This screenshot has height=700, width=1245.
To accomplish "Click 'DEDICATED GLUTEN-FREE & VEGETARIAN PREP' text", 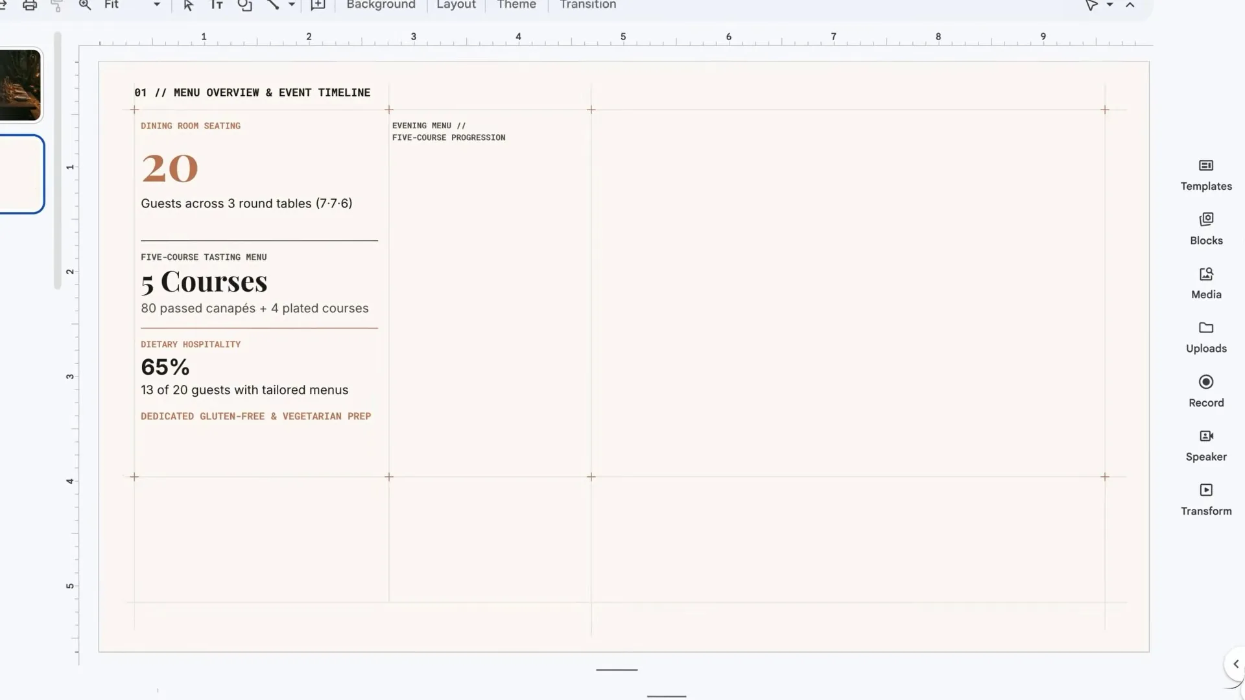I will 256,416.
